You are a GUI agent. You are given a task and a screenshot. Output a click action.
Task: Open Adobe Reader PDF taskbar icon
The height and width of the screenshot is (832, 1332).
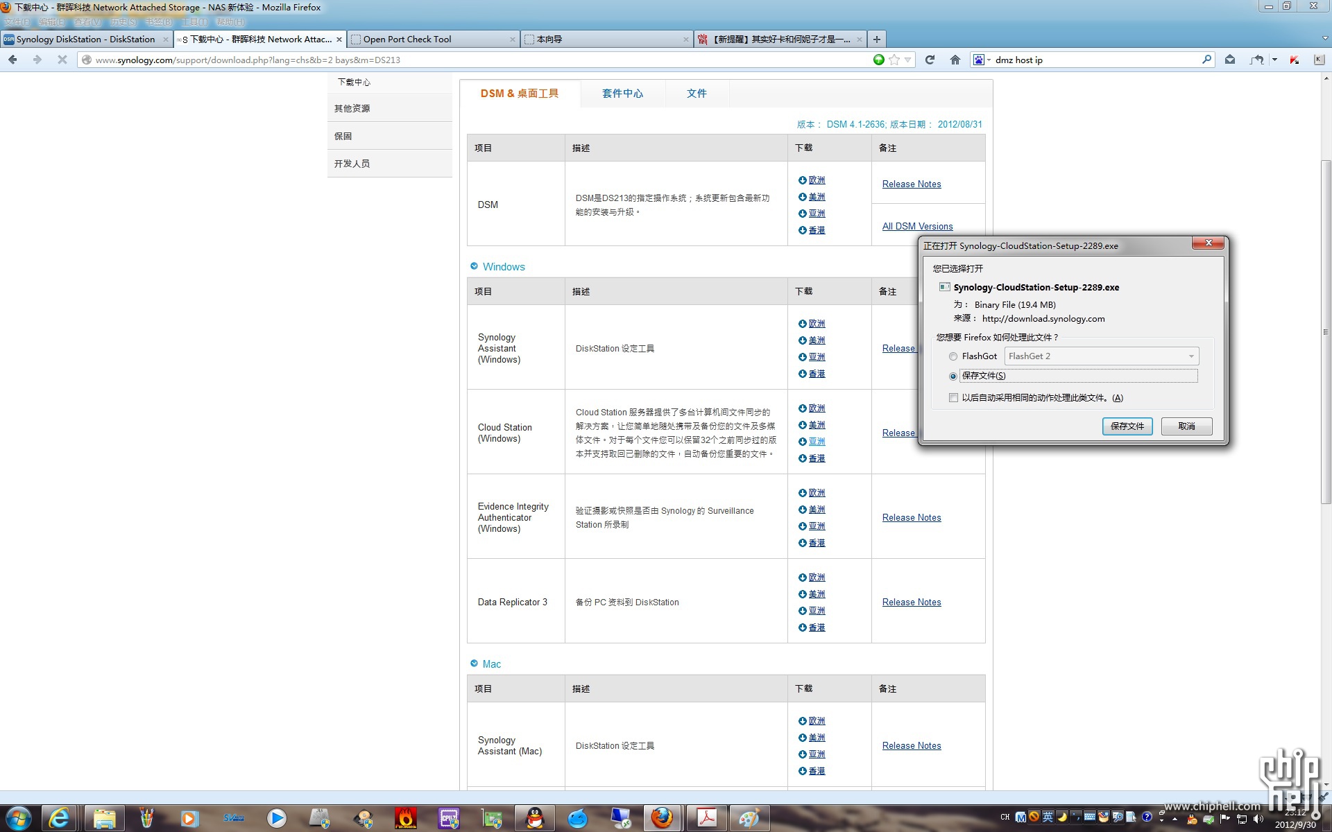pyautogui.click(x=706, y=818)
